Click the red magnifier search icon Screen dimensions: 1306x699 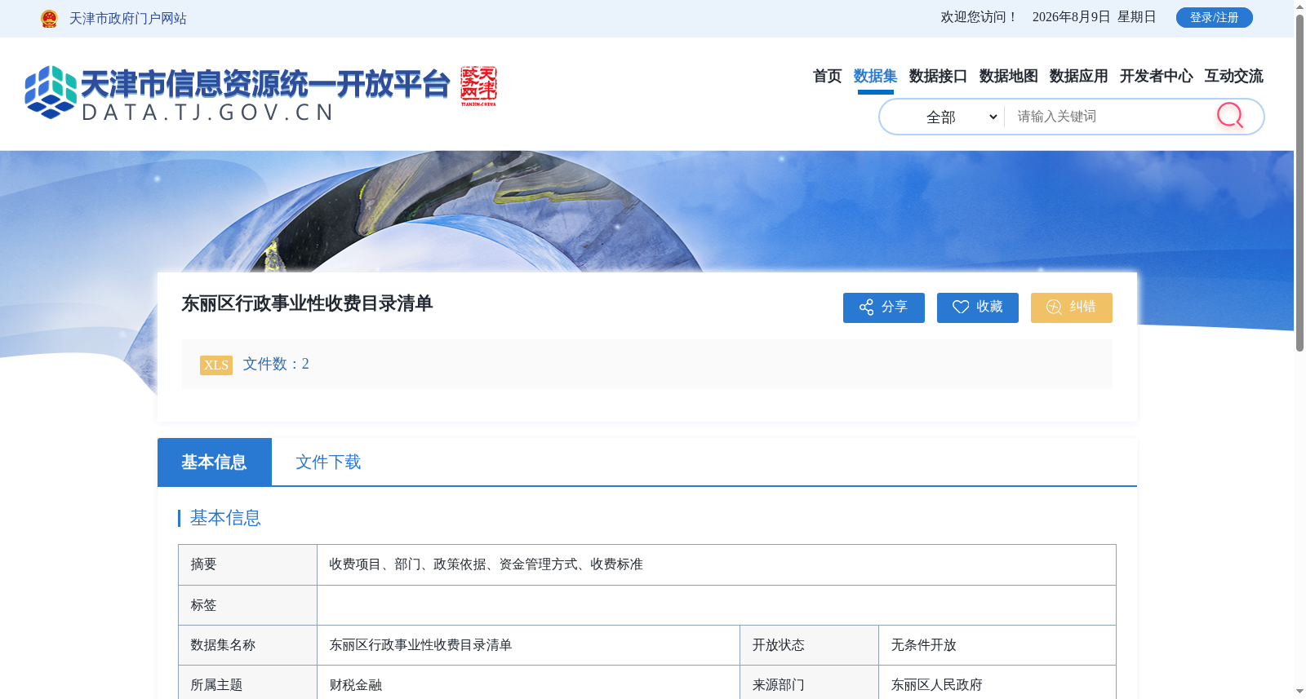pos(1230,116)
